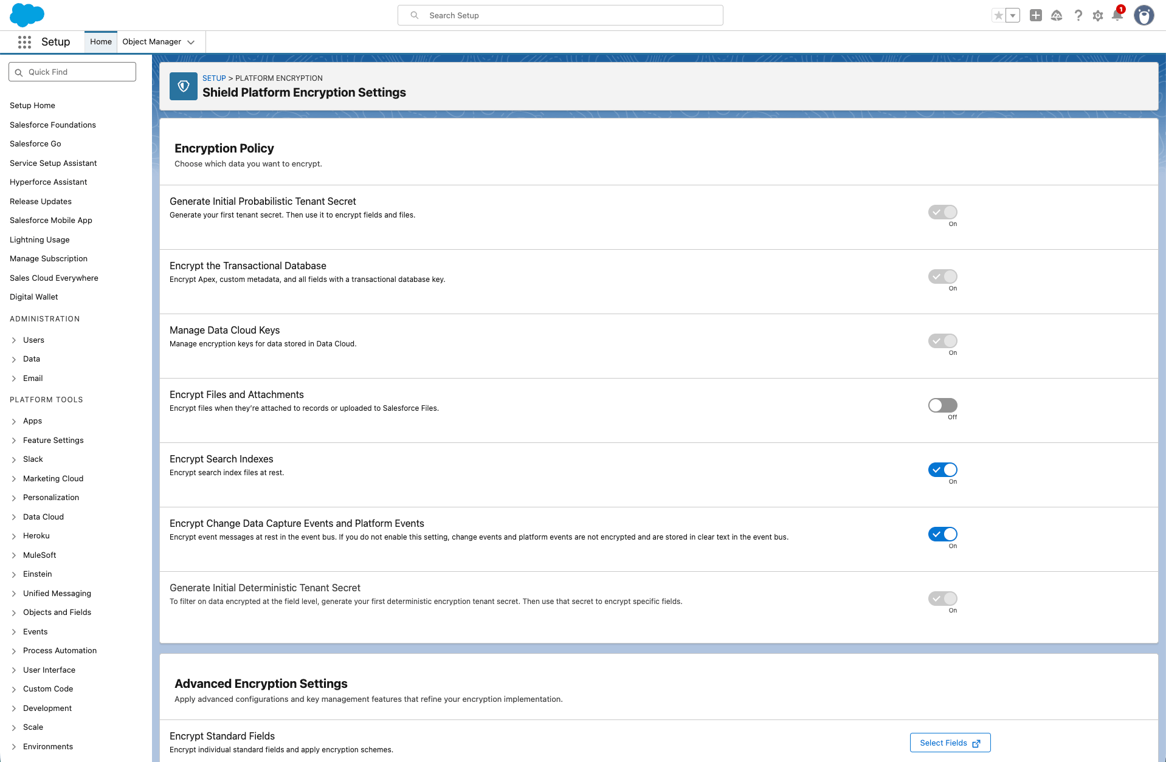Viewport: 1166px width, 762px height.
Task: Click Select Fields button for standard fields
Action: click(950, 743)
